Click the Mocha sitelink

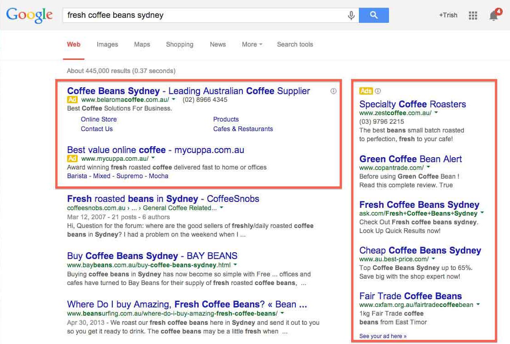(x=158, y=176)
